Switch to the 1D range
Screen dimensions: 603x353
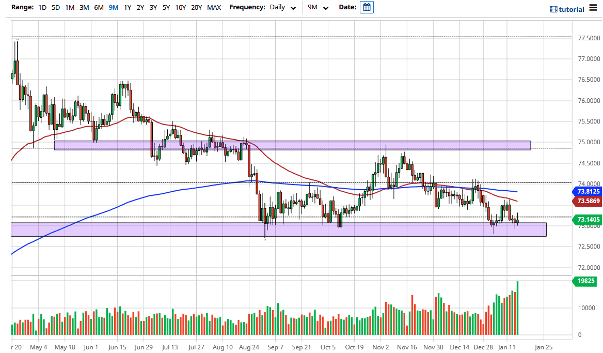pos(42,8)
